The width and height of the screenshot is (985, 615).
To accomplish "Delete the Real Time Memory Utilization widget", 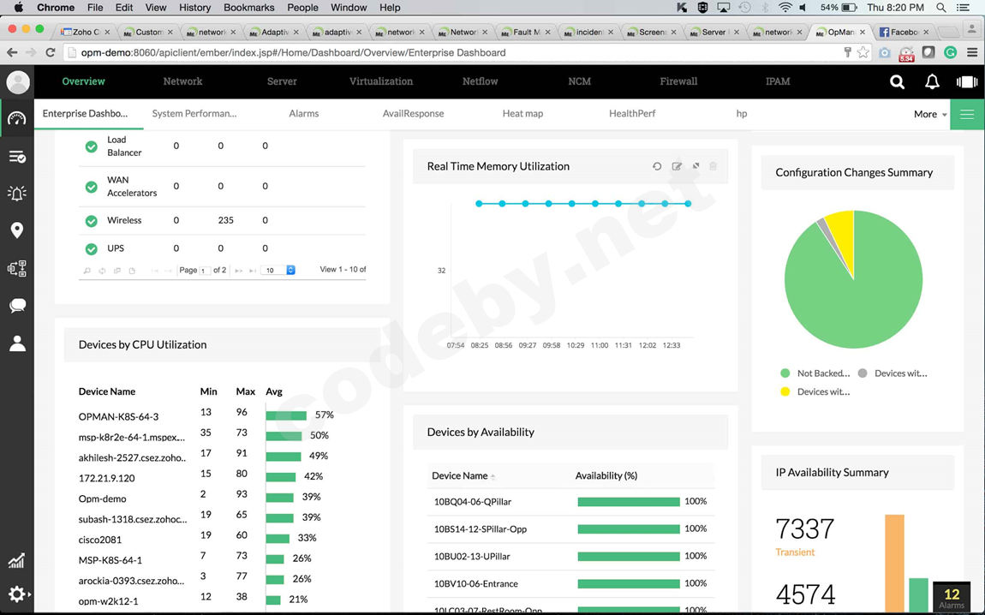I will pyautogui.click(x=713, y=166).
